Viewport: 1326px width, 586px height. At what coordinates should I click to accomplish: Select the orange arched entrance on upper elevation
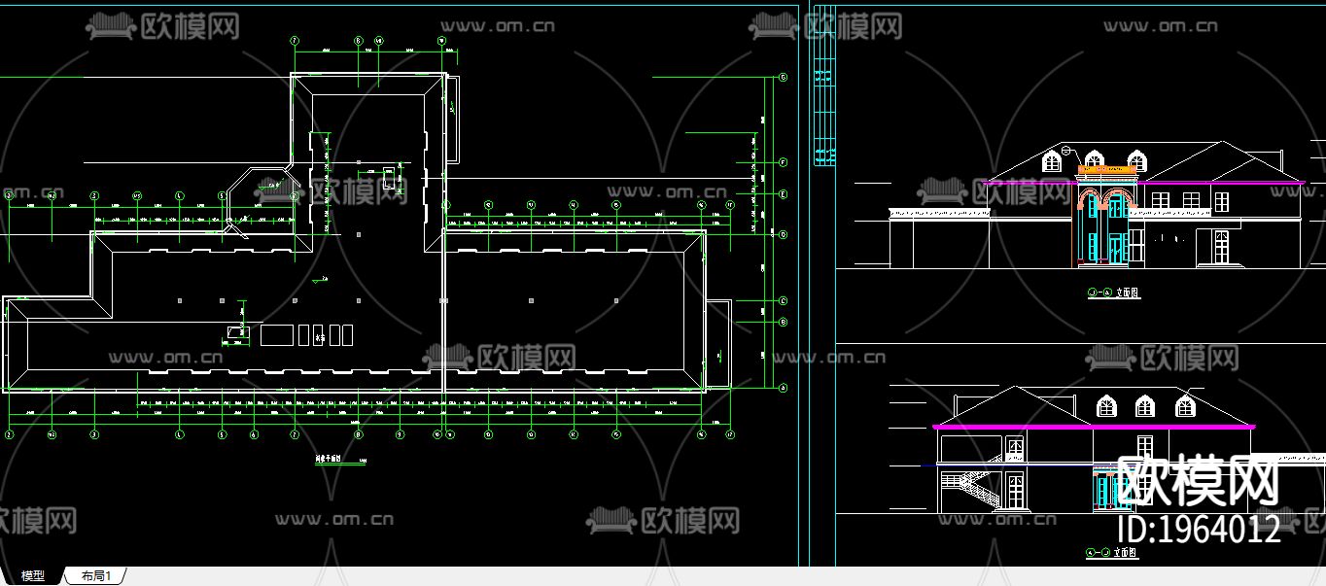[1105, 216]
